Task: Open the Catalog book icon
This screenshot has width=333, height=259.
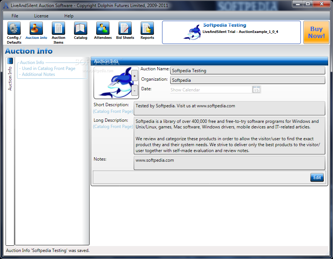Action: pos(81,28)
